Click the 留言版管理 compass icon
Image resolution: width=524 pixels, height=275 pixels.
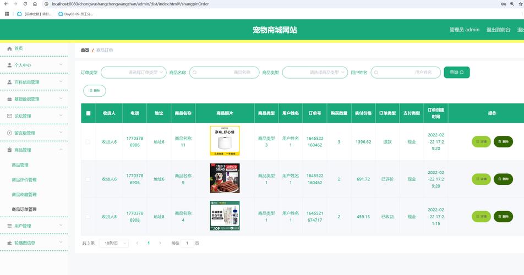click(9, 133)
